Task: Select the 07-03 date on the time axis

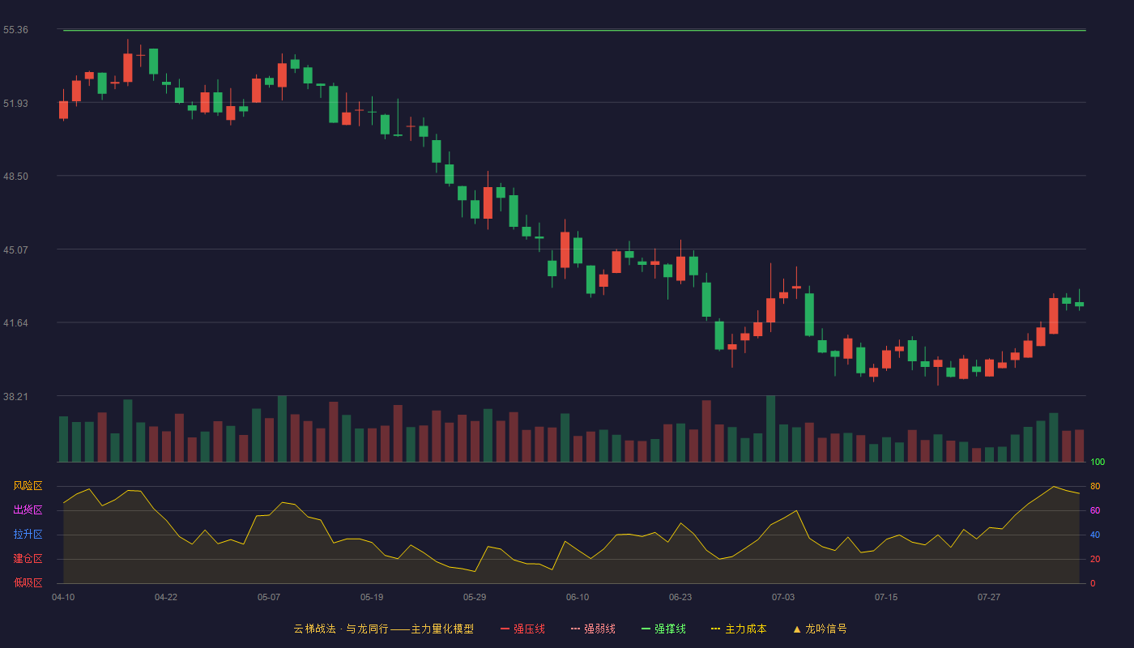Action: click(x=783, y=597)
